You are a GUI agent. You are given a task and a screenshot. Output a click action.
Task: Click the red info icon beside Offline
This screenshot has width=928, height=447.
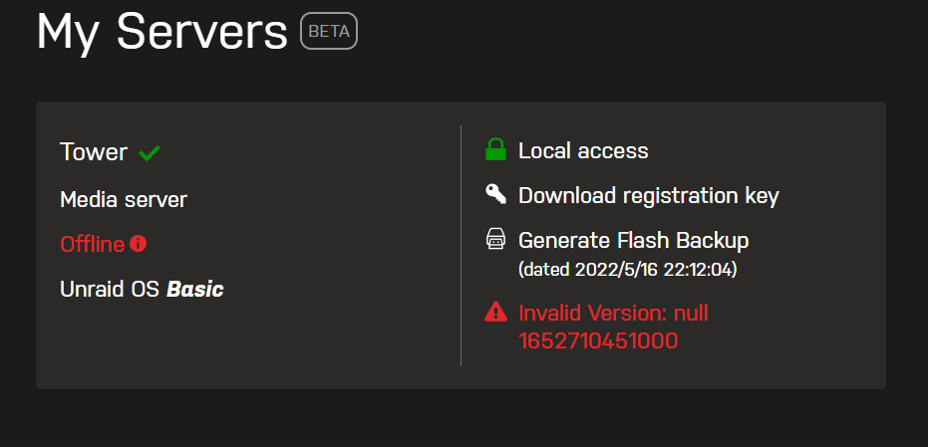click(x=138, y=244)
